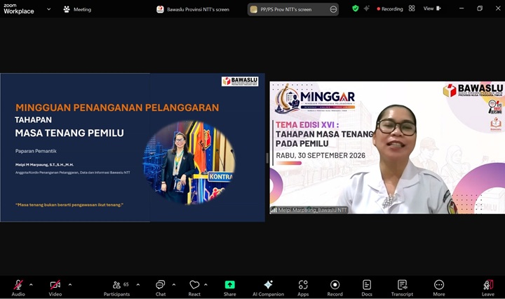
Task: Open options ellipsis on PP/PS screen tab
Action: [x=333, y=9]
